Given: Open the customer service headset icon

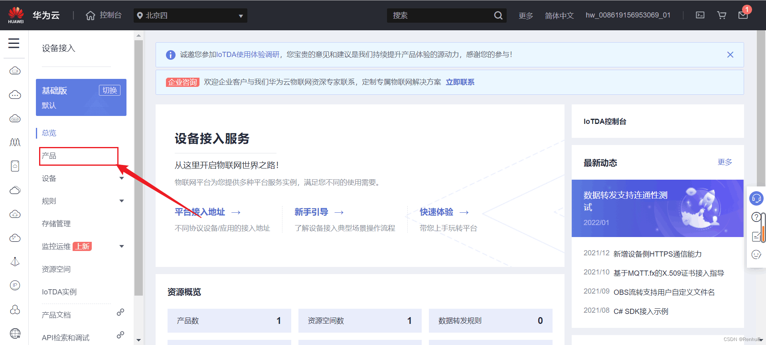Looking at the screenshot, I should coord(756,198).
